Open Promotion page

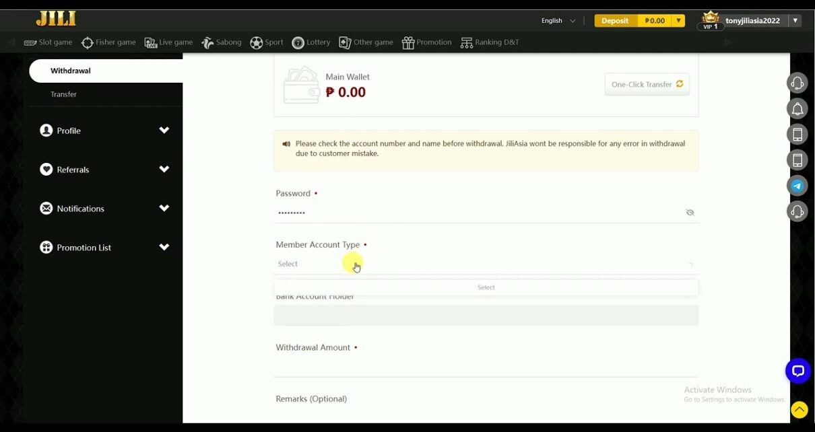click(x=426, y=42)
